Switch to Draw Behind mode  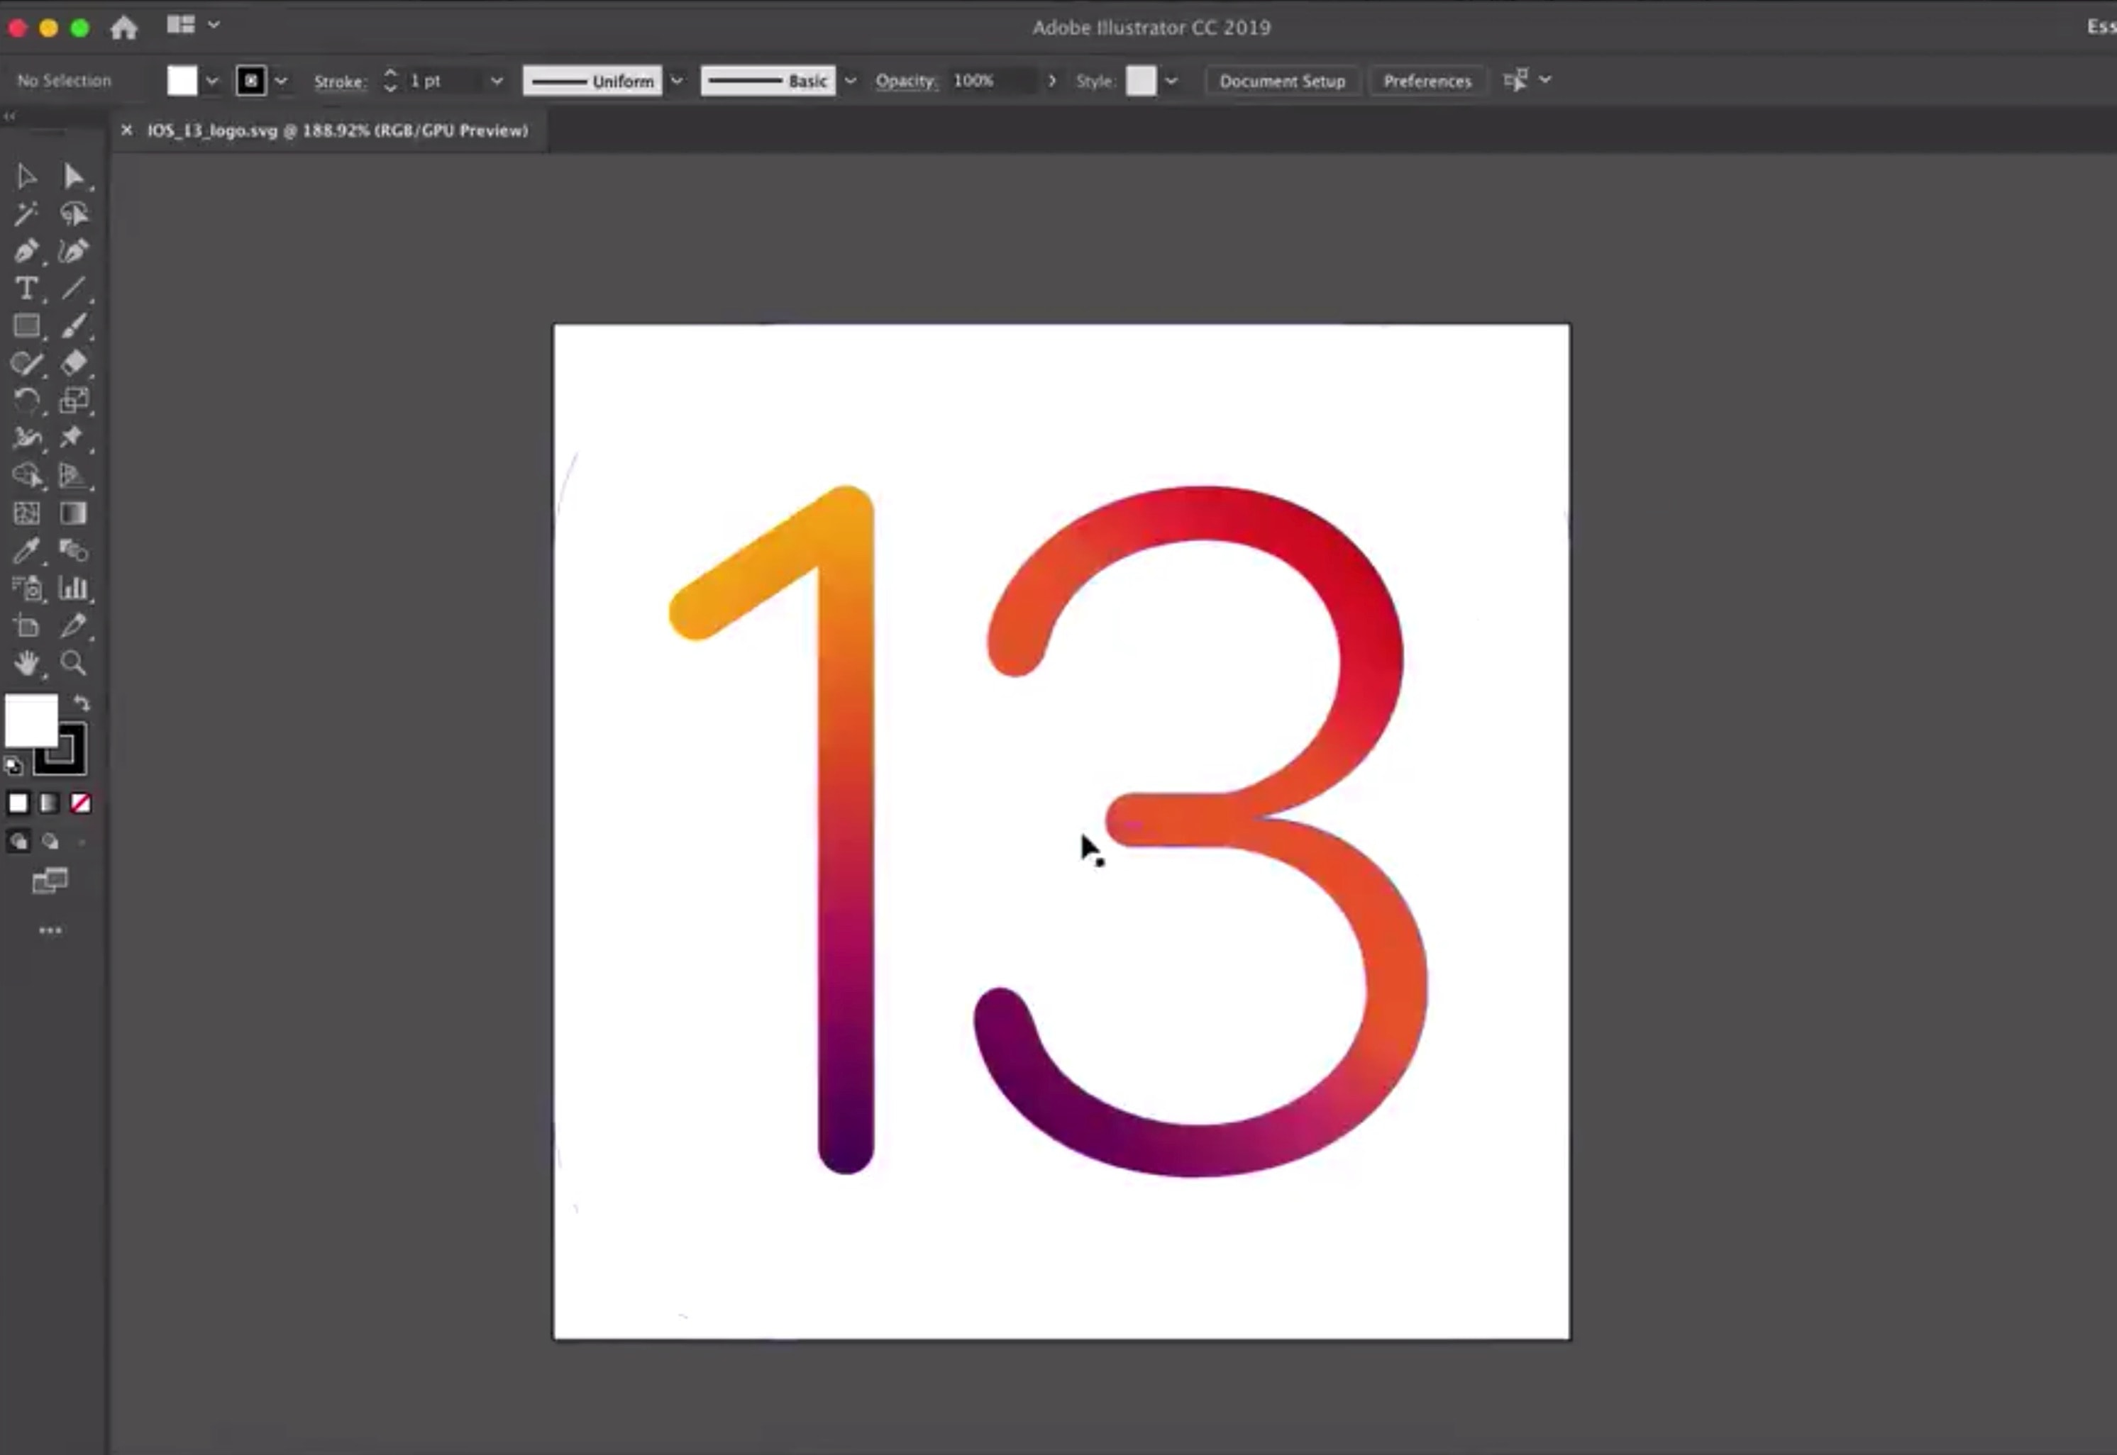(x=50, y=842)
